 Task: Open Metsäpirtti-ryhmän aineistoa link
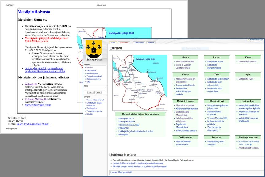coord(216,143)
